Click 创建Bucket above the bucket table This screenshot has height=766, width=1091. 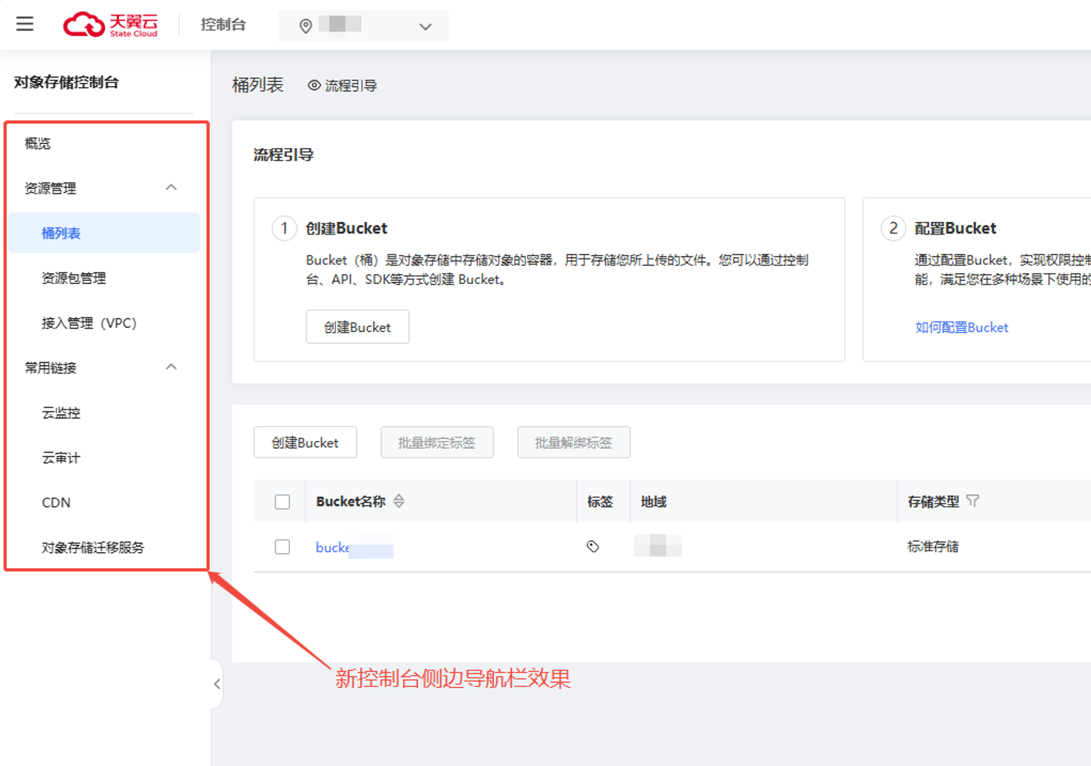(305, 443)
